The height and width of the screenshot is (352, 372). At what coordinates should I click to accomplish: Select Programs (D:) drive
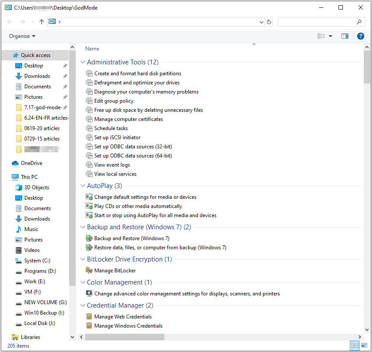click(x=40, y=271)
